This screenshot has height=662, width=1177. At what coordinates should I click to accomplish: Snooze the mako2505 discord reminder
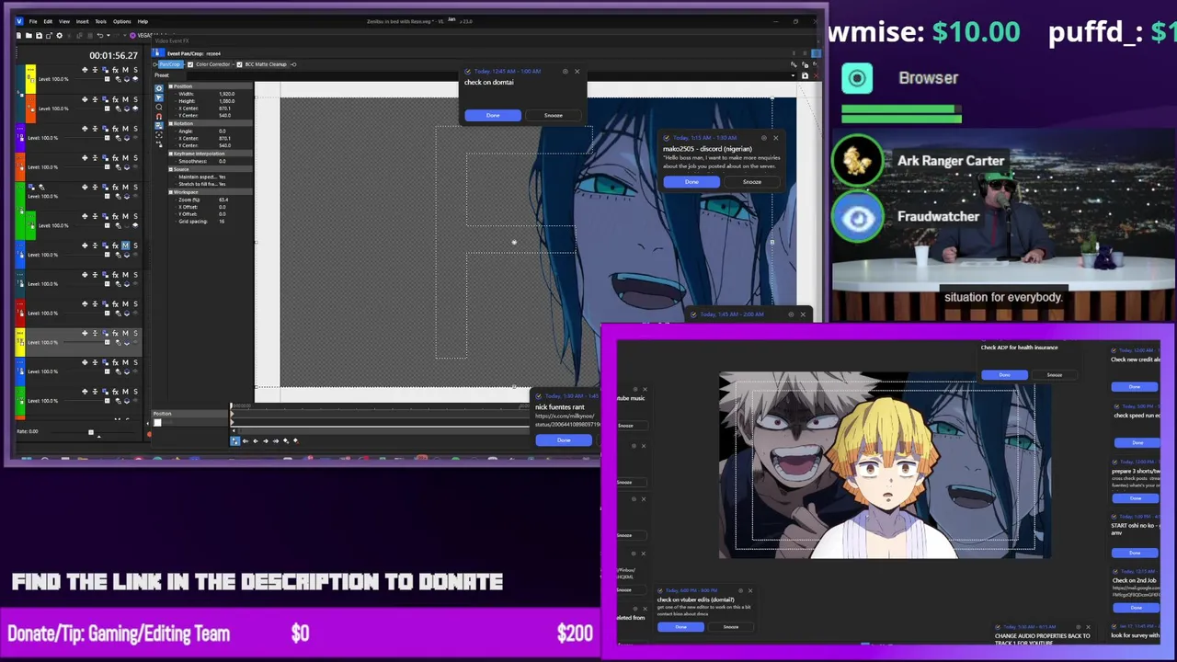pyautogui.click(x=752, y=182)
